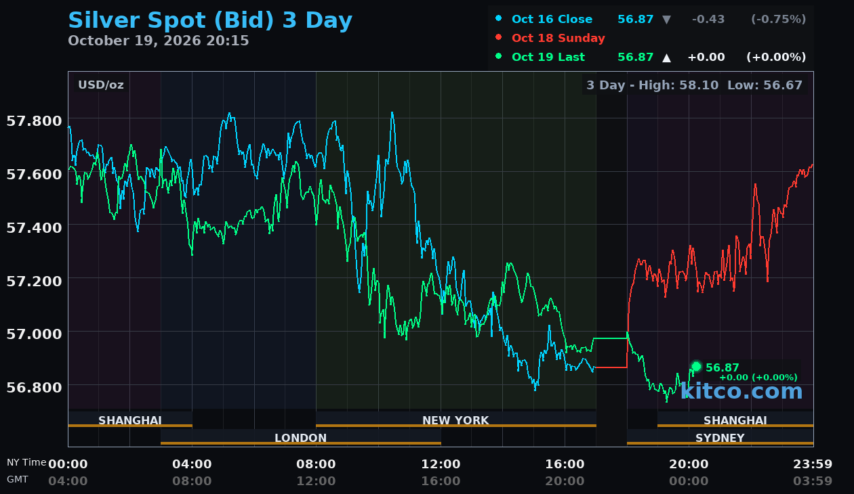Click the left SHANGHAI session bar
The width and height of the screenshot is (854, 494).
[130, 420]
